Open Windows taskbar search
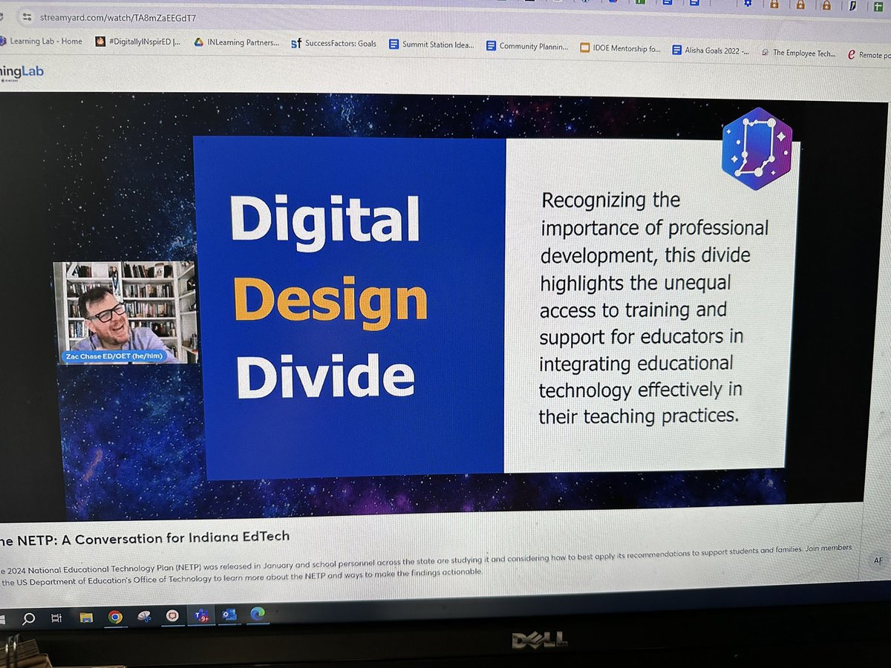Screen dimensions: 891x668 28,618
